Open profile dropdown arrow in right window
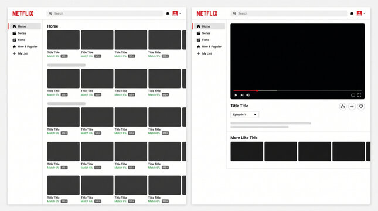 coord(365,13)
